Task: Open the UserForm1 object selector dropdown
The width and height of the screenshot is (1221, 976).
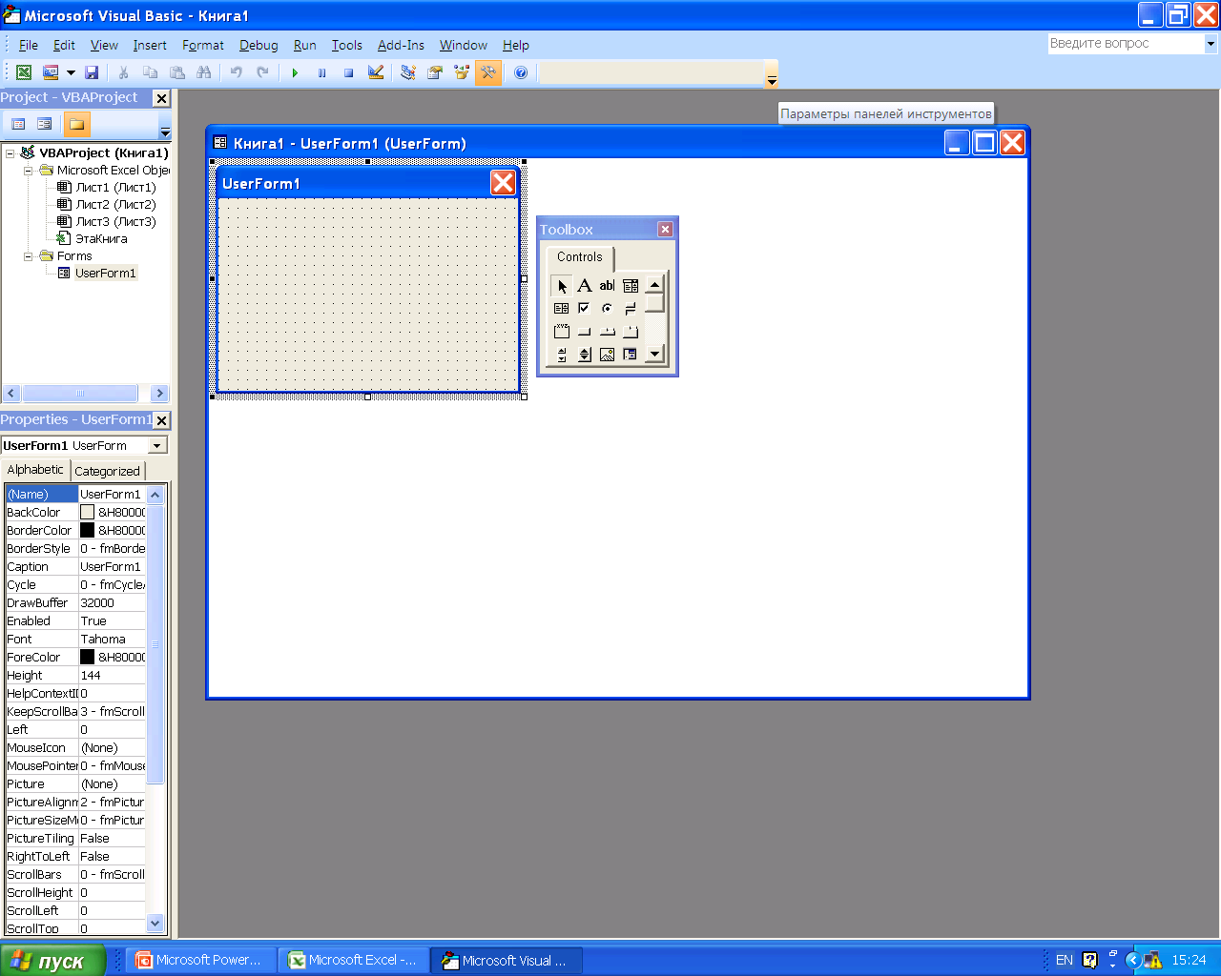Action: coord(158,445)
